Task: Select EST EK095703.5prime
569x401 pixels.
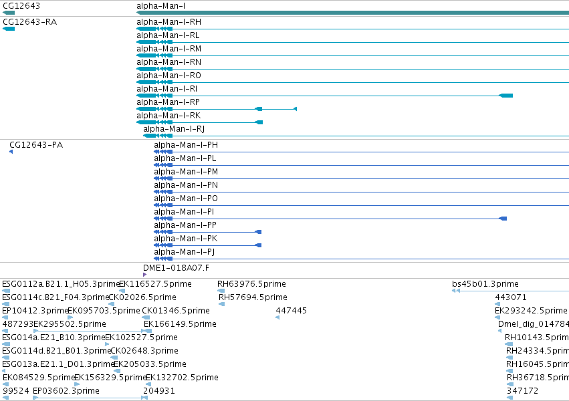Action: point(104,311)
